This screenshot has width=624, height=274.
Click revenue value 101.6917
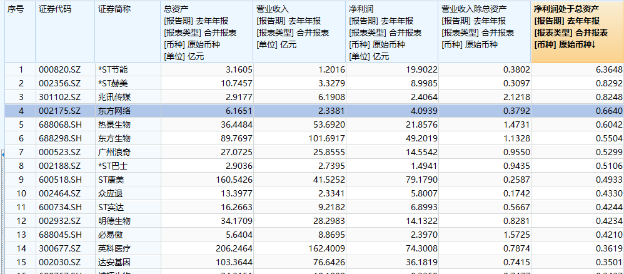(328, 139)
